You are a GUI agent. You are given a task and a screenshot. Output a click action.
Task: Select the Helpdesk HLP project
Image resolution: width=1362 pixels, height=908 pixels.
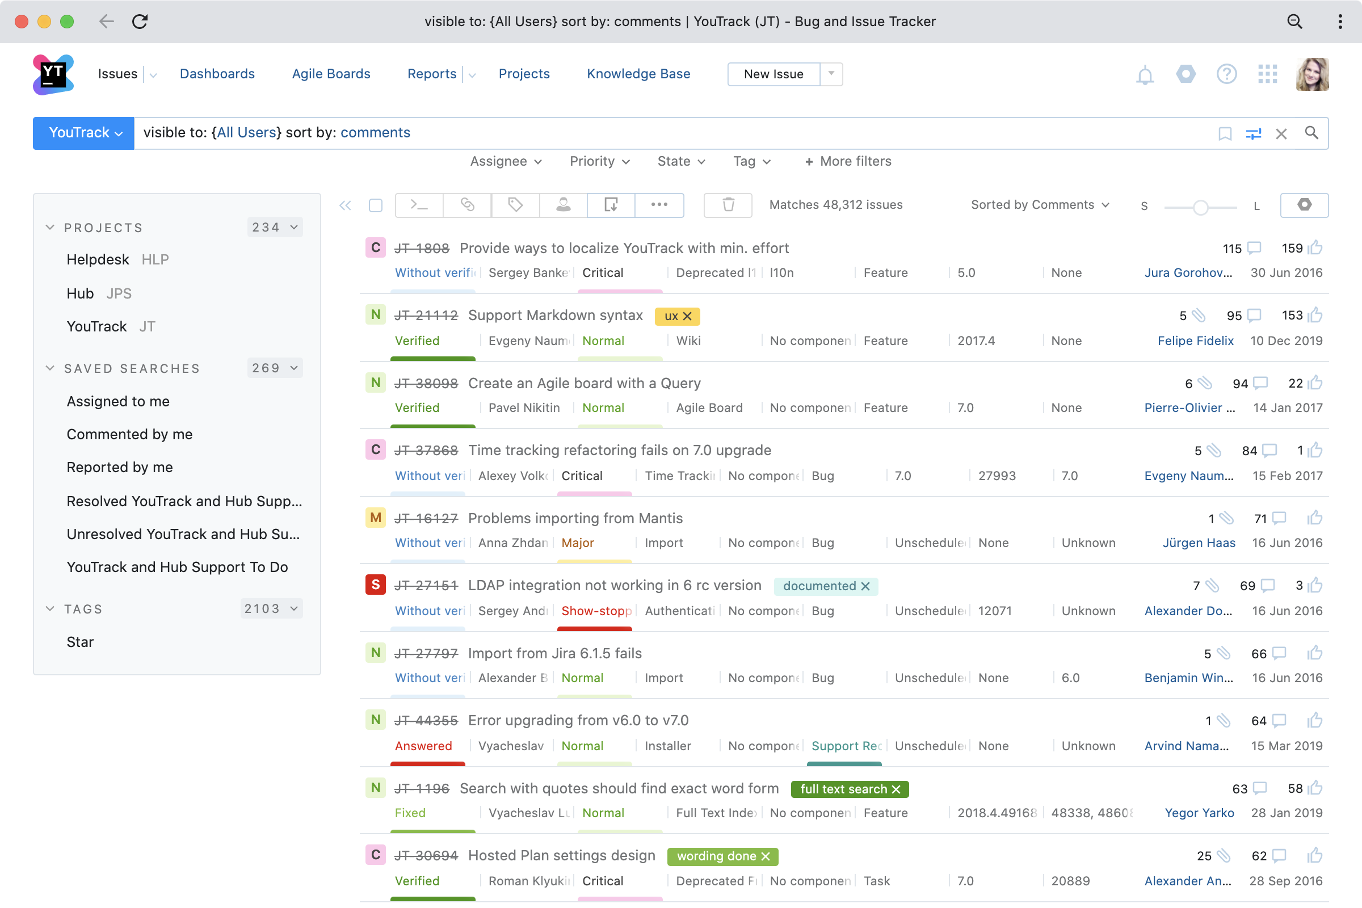coord(118,259)
